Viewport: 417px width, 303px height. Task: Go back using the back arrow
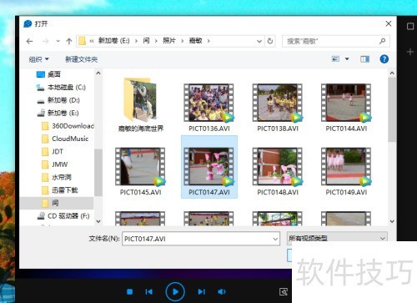tap(29, 42)
